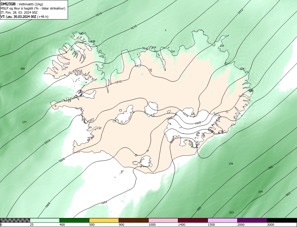Click the 1004 isobar label south of Iceland

point(104,203)
